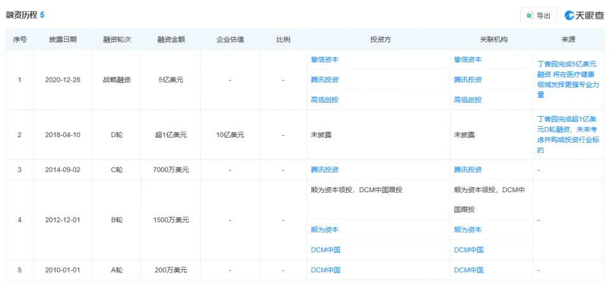
Task: Open DCM中国 关联机构 link in the 2010-01-01 row
Action: 468,270
